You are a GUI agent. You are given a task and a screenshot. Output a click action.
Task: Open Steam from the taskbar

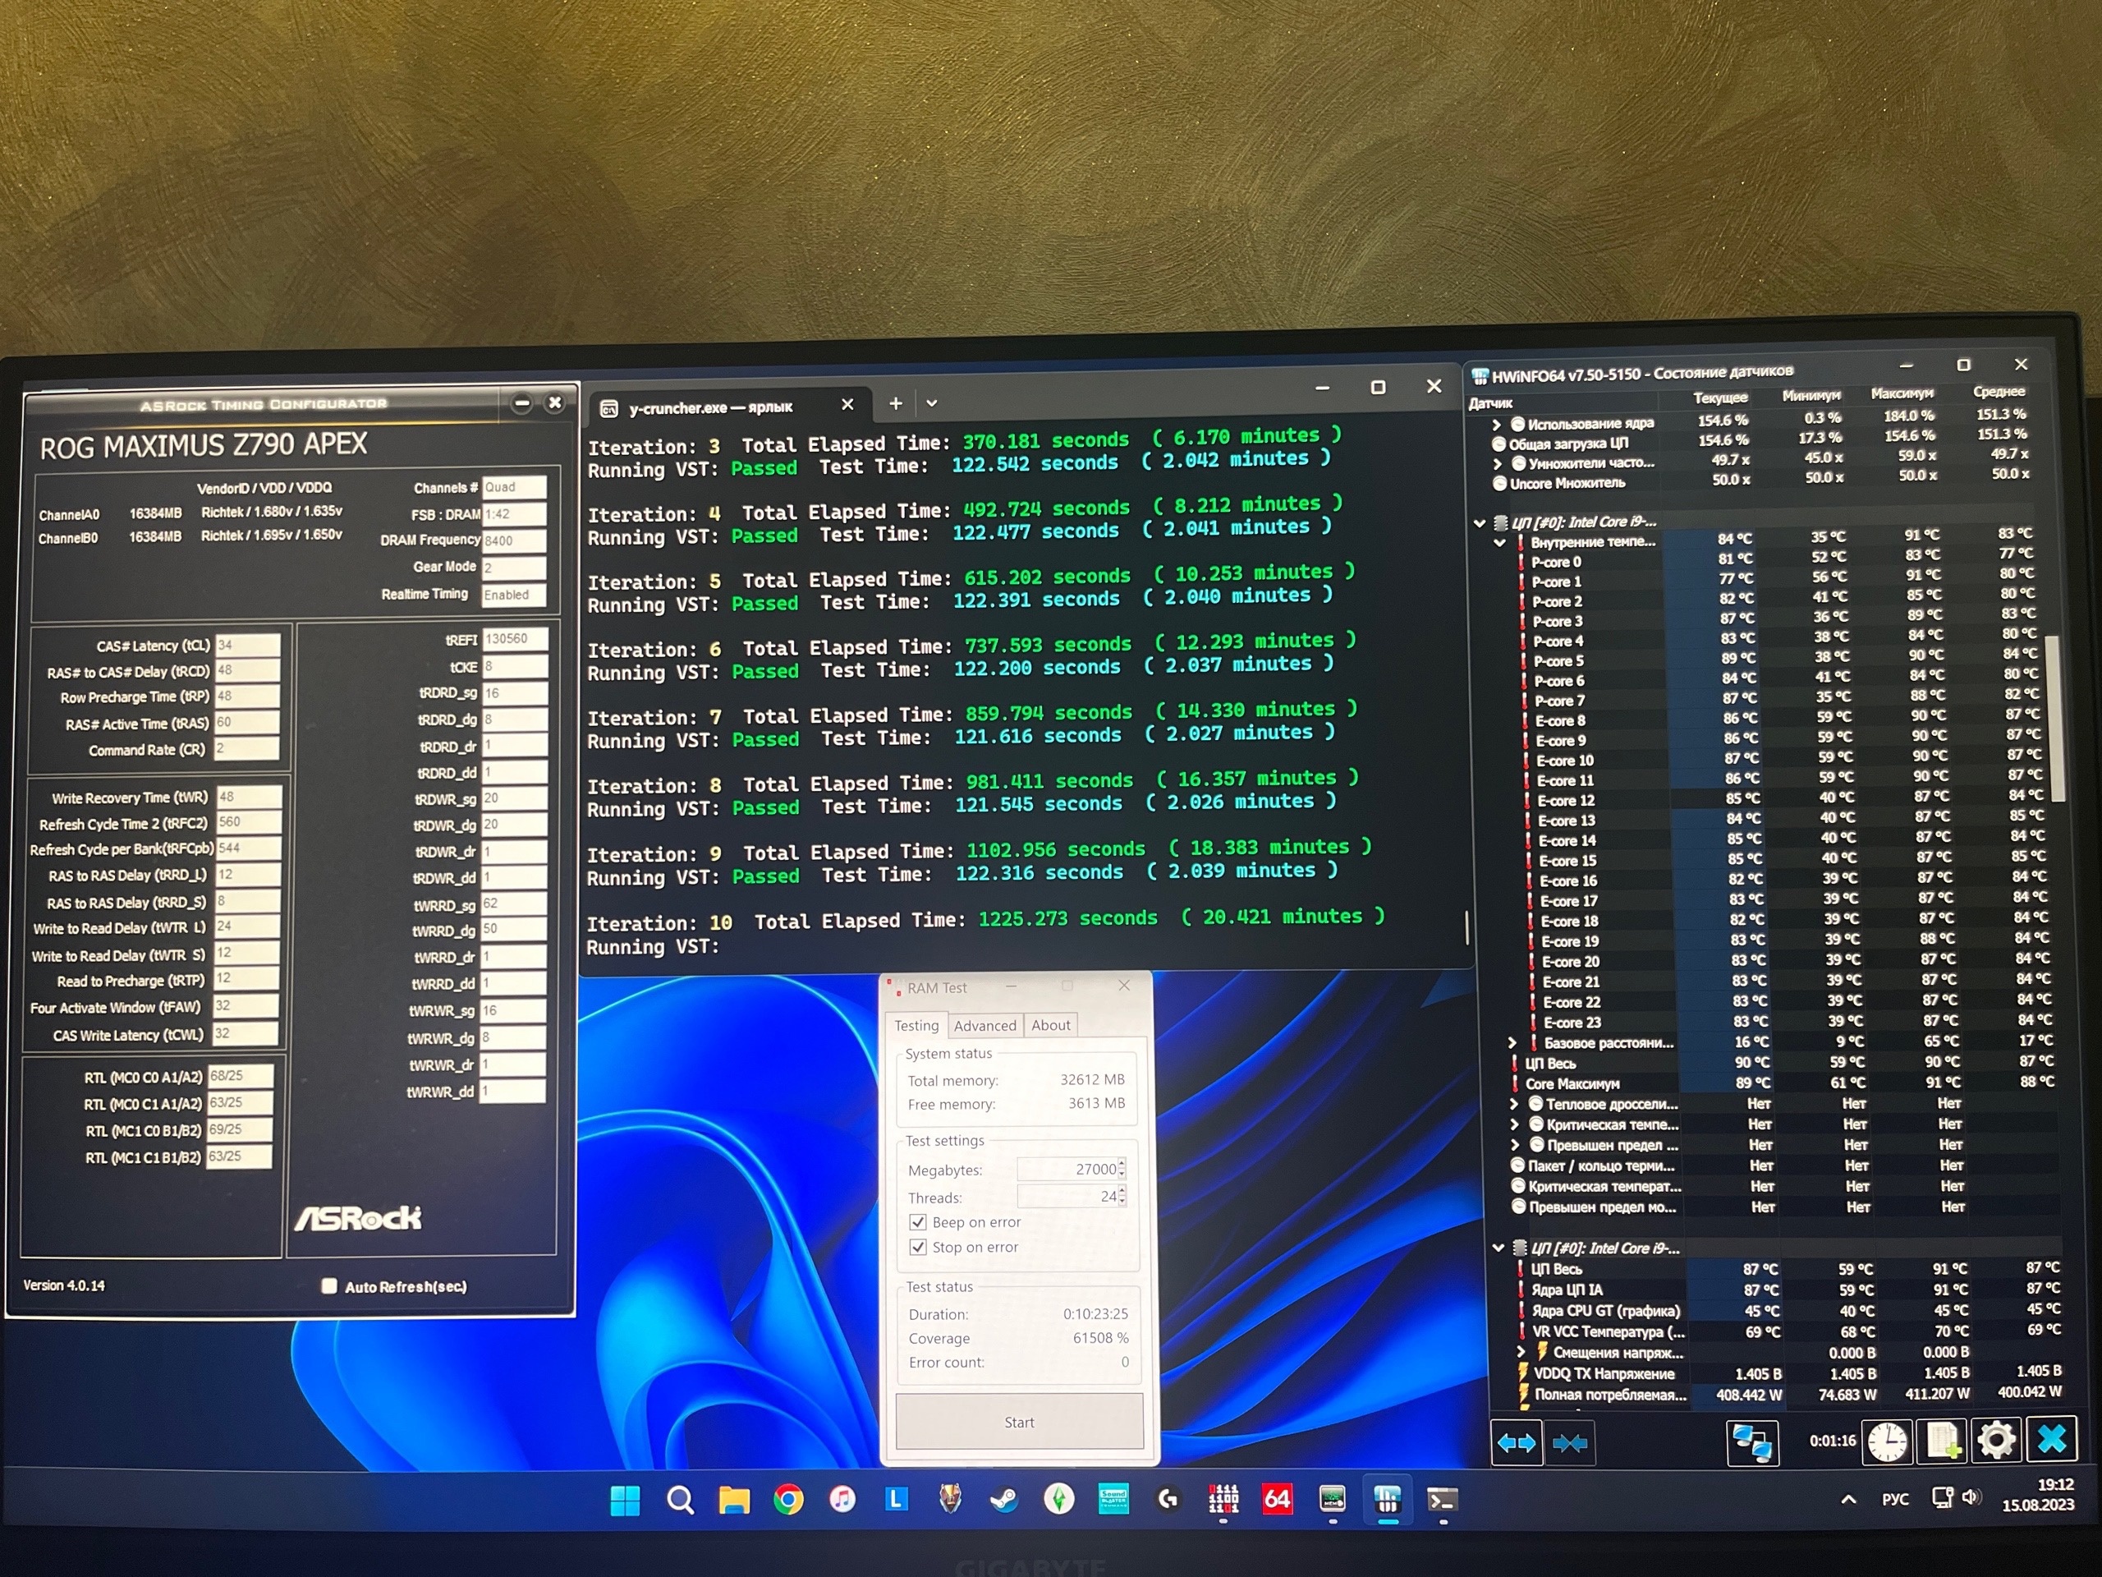pos(1003,1500)
